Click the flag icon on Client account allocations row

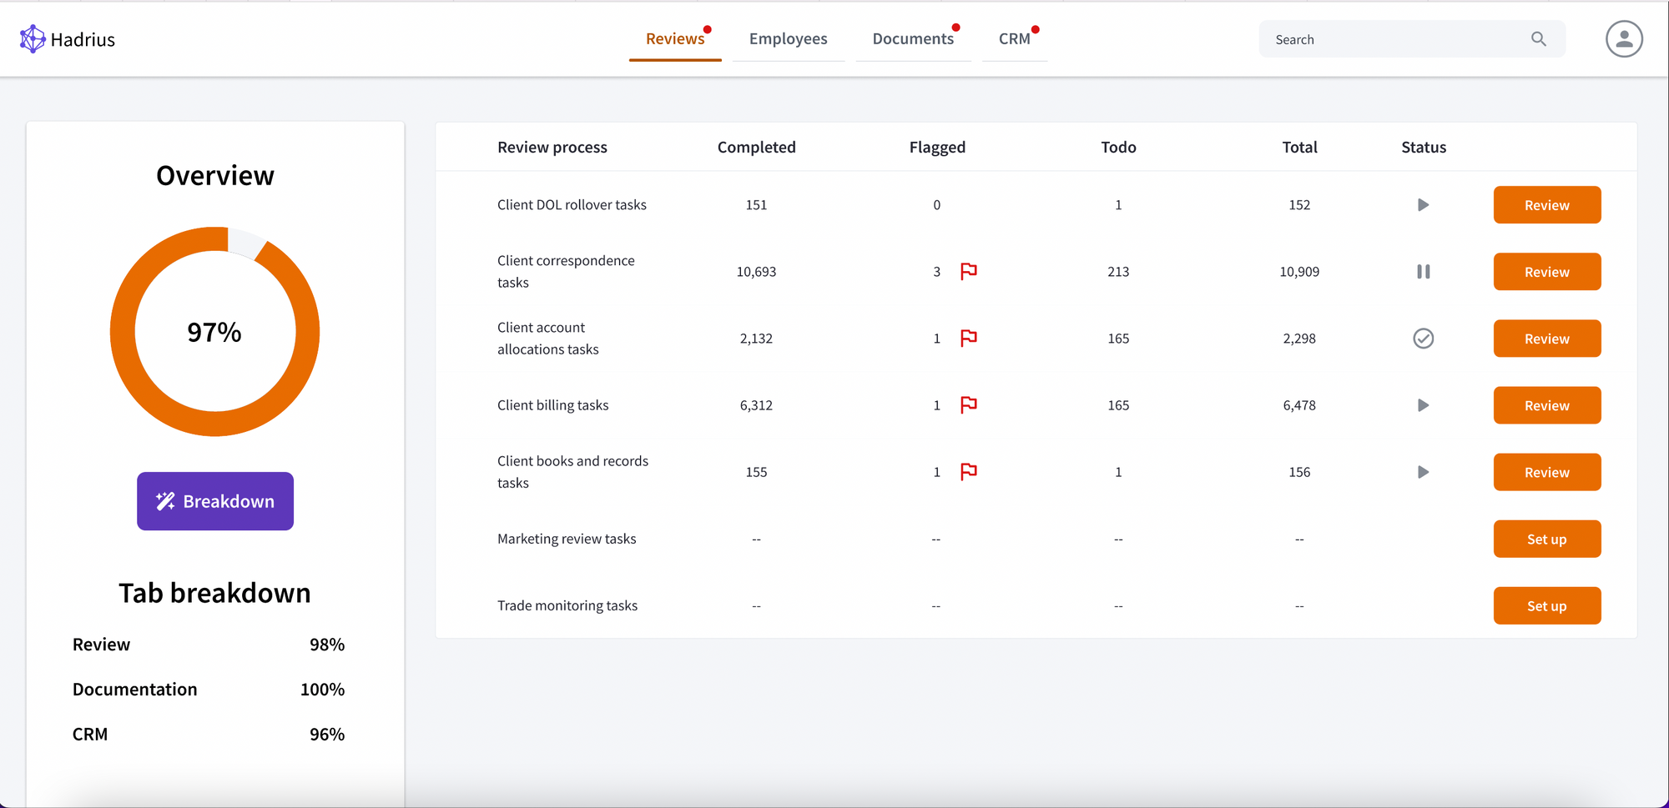point(968,339)
